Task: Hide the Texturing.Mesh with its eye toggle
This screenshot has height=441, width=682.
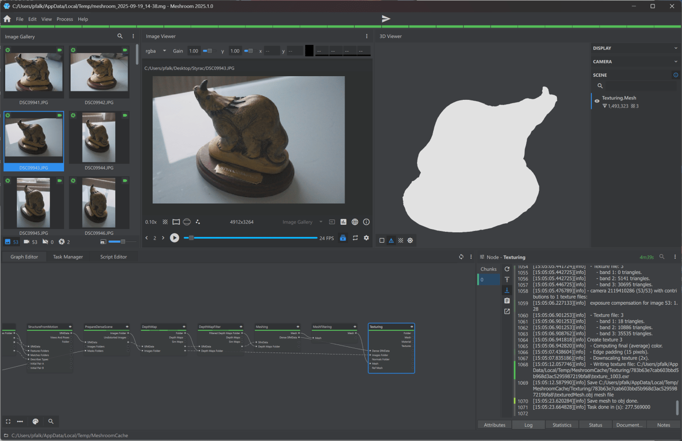Action: point(596,101)
